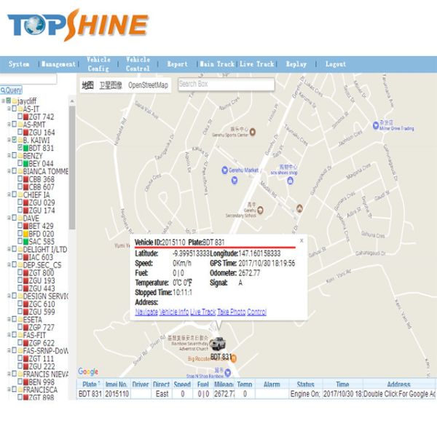Collapse the CHIEF IA group node

pos(9,194)
